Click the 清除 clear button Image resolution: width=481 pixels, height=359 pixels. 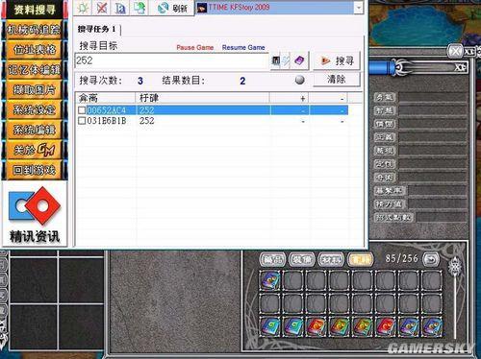tap(337, 79)
